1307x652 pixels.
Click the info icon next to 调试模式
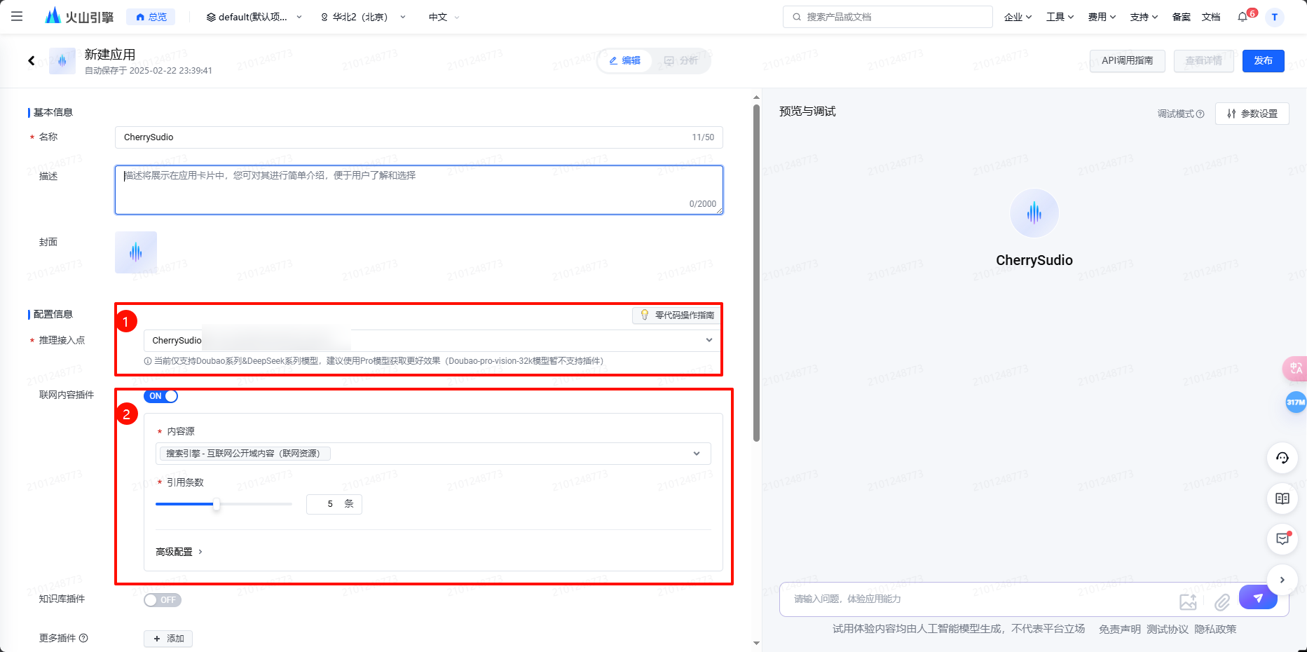[x=1200, y=114]
